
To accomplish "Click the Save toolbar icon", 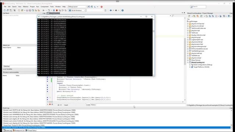I will (27, 10).
